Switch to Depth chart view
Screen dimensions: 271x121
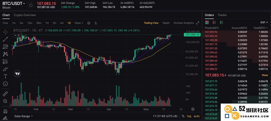(x=166, y=23)
